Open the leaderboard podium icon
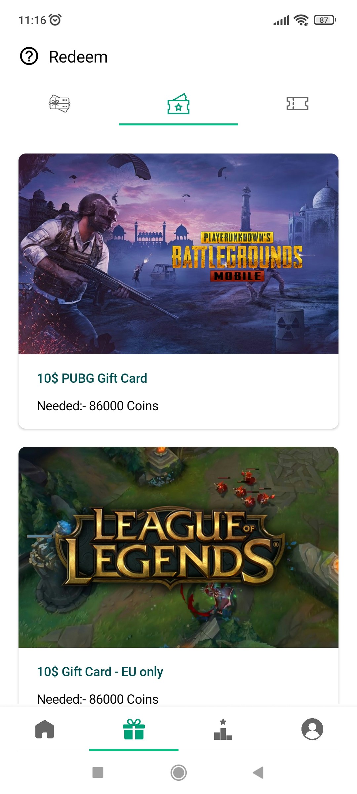 click(x=223, y=729)
